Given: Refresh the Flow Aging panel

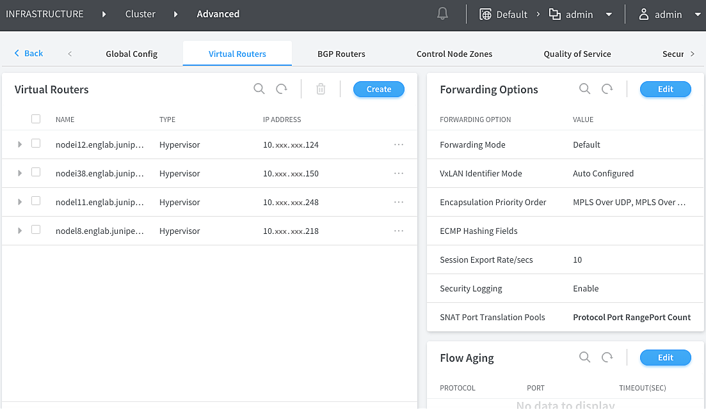Looking at the screenshot, I should (x=607, y=358).
